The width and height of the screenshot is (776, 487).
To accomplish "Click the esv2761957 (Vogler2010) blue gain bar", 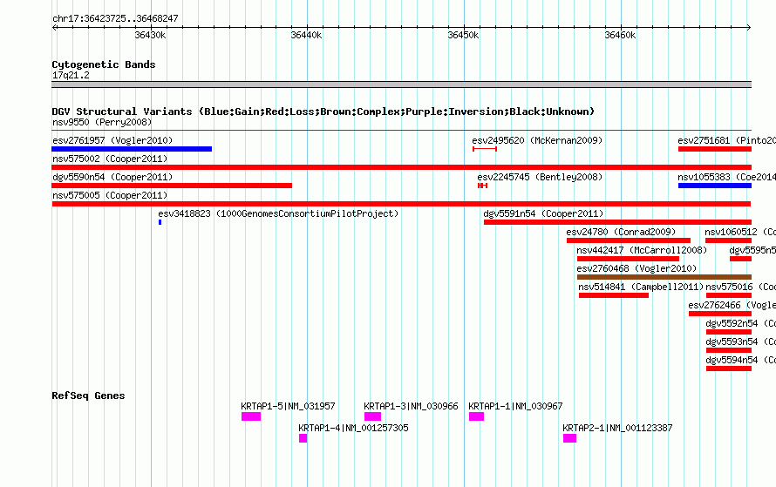I will pos(132,149).
